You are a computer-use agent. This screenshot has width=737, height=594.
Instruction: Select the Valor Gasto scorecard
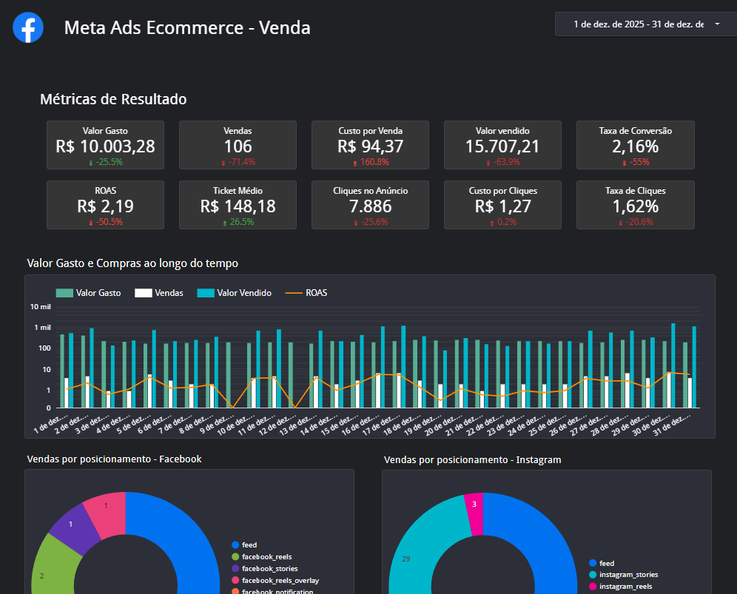[105, 145]
